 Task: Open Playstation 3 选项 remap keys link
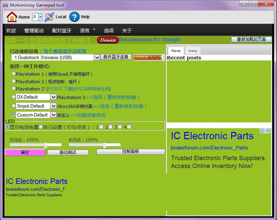coord(113,97)
